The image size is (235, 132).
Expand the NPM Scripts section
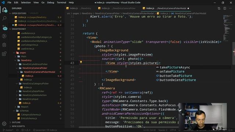(37, 126)
